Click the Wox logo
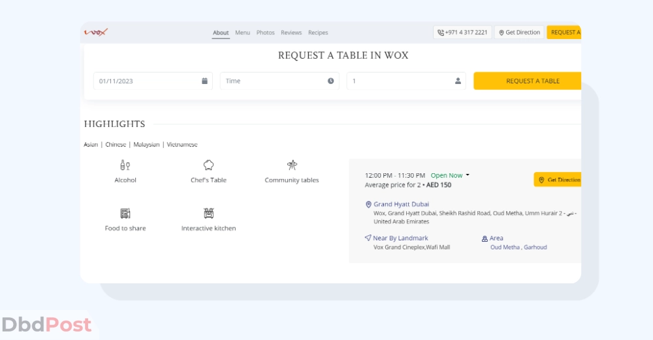The width and height of the screenshot is (653, 340). (x=96, y=32)
